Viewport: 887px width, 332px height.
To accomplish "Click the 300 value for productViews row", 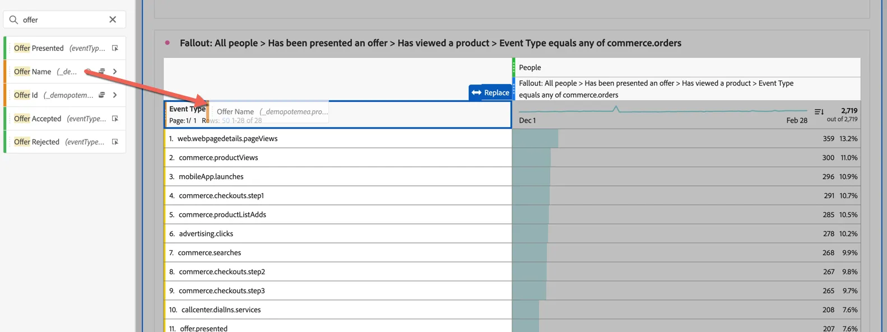I will [828, 157].
